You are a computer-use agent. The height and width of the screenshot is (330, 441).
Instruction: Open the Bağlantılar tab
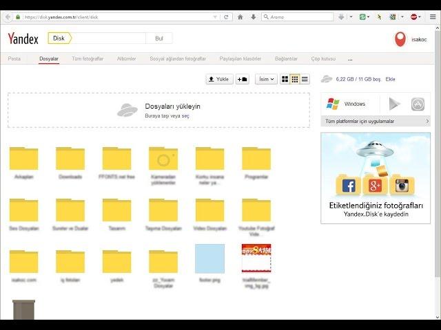[286, 58]
